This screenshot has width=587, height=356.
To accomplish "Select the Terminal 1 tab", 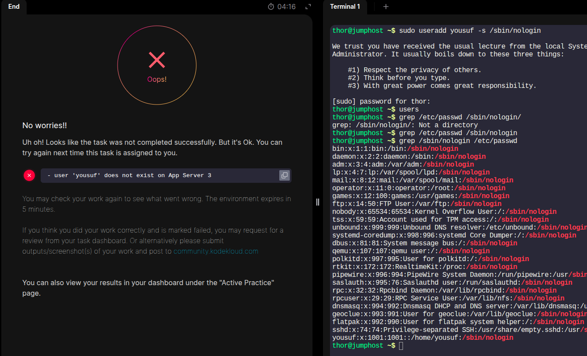I will [345, 7].
